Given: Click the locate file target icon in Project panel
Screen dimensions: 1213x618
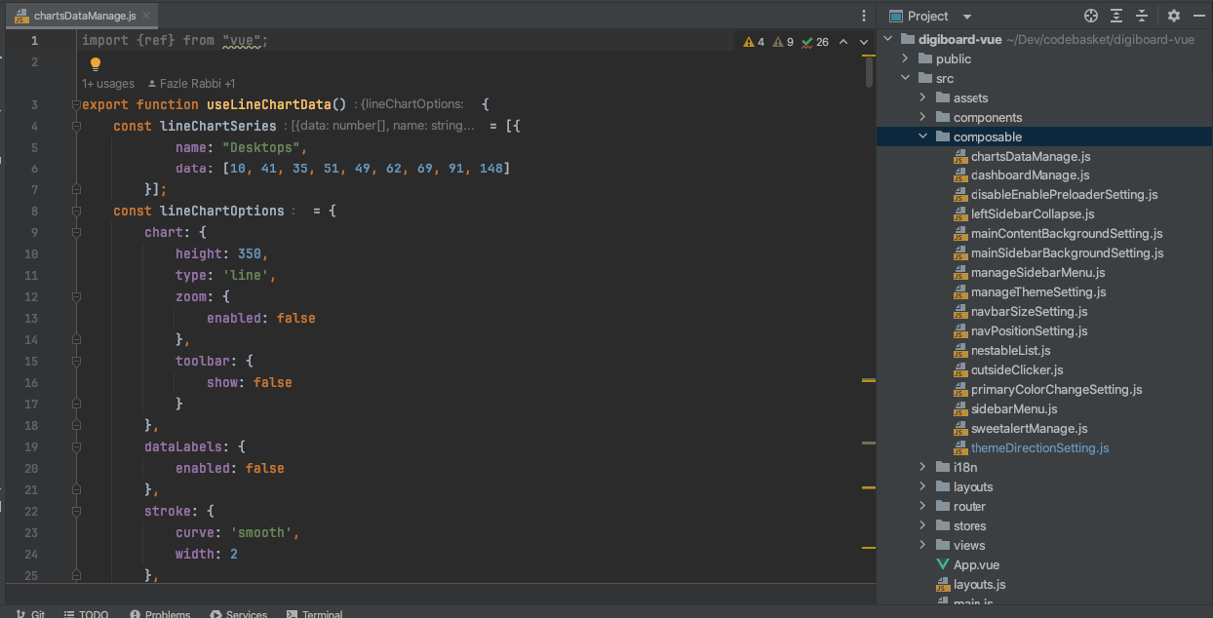Looking at the screenshot, I should pos(1091,16).
